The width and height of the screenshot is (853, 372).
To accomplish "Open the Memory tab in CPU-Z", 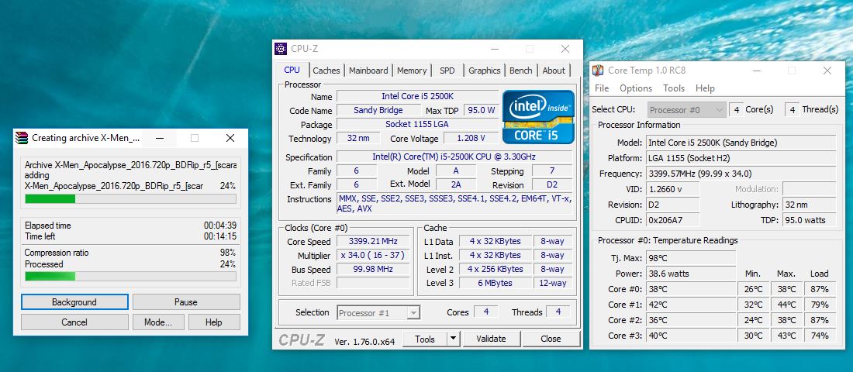I will pyautogui.click(x=412, y=71).
